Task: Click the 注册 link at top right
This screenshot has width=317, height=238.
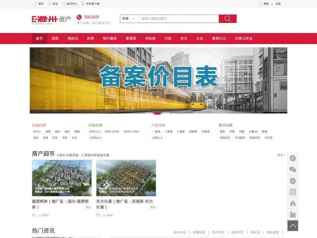Action: click(x=278, y=4)
